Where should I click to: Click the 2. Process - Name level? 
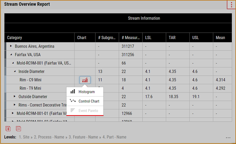(x=49, y=137)
